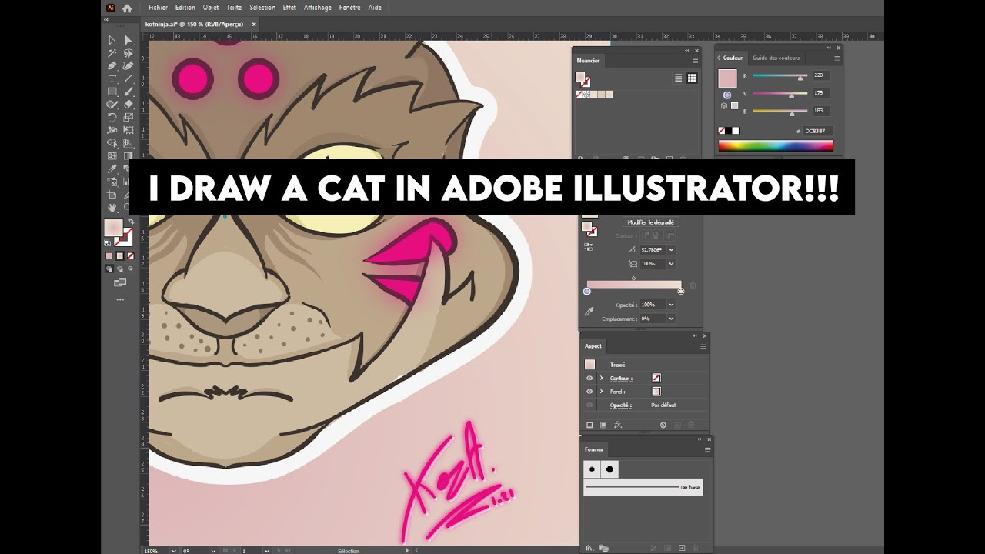985x554 pixels.
Task: Click the gradient eyedropper icon
Action: (589, 312)
